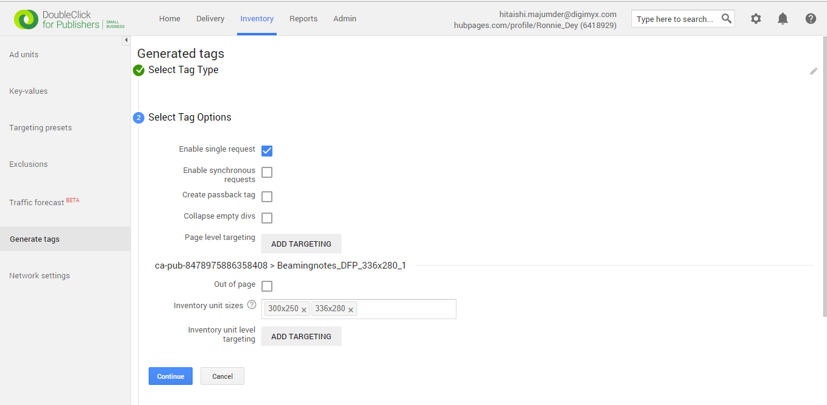The image size is (827, 405).
Task: Click the search magnifier icon
Action: click(x=726, y=18)
